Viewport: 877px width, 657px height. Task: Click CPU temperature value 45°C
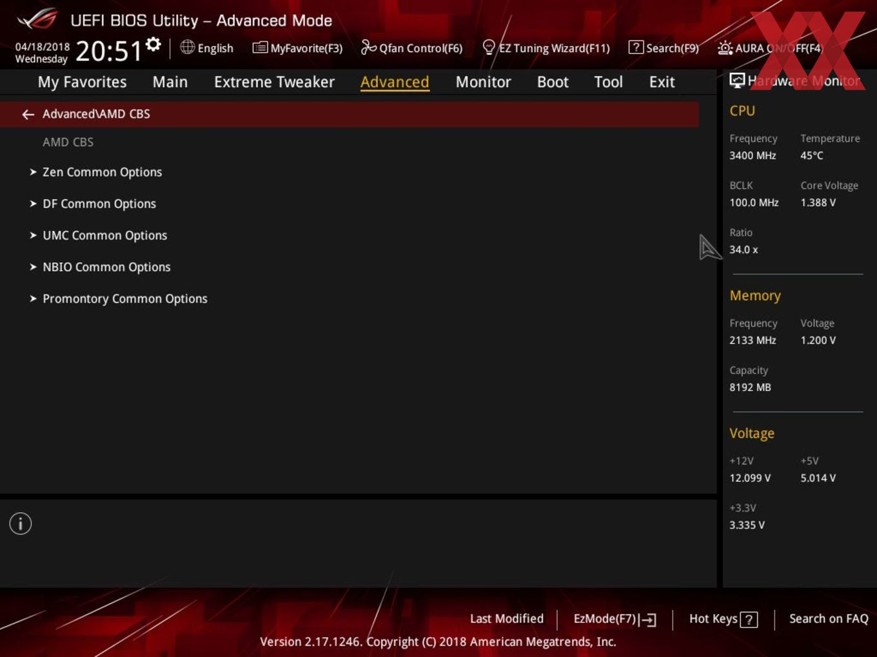tap(812, 155)
